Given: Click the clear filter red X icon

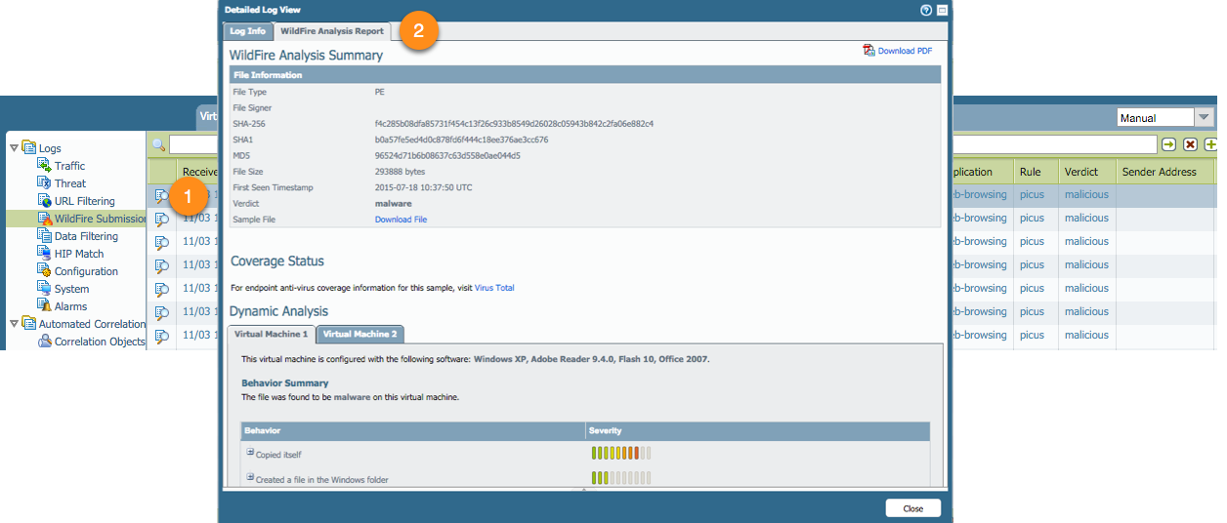Looking at the screenshot, I should tap(1190, 144).
